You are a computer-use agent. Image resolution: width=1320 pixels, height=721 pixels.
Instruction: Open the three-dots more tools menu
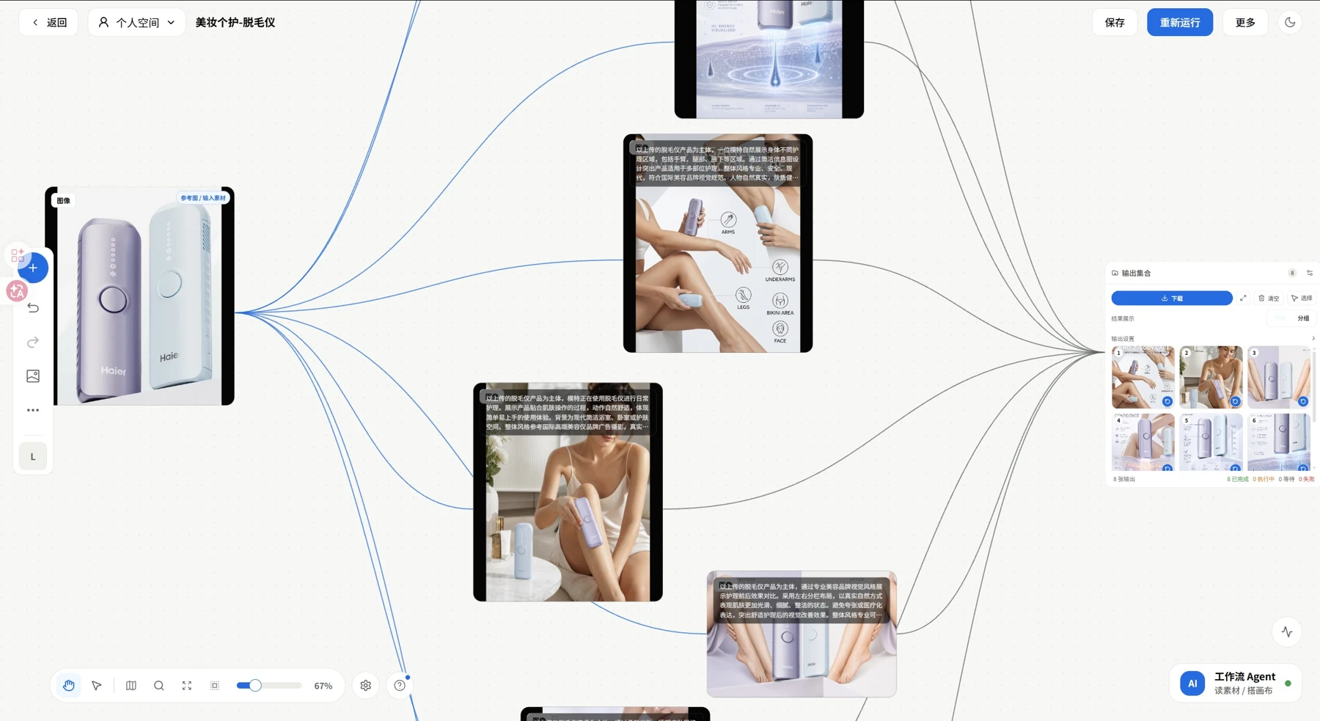coord(33,410)
